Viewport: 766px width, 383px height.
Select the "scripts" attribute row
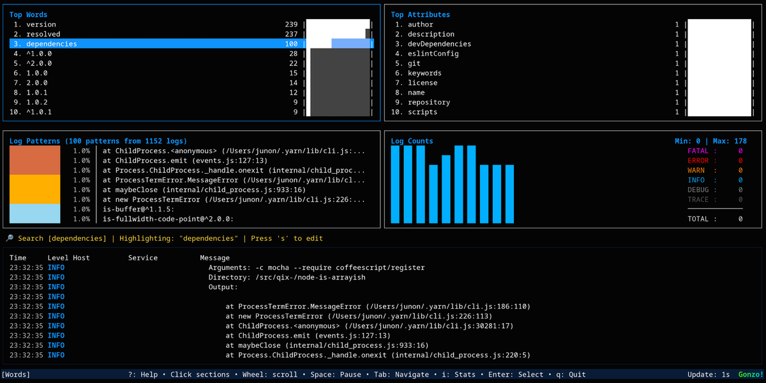pos(573,112)
